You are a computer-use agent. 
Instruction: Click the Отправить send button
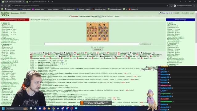(x=145, y=44)
